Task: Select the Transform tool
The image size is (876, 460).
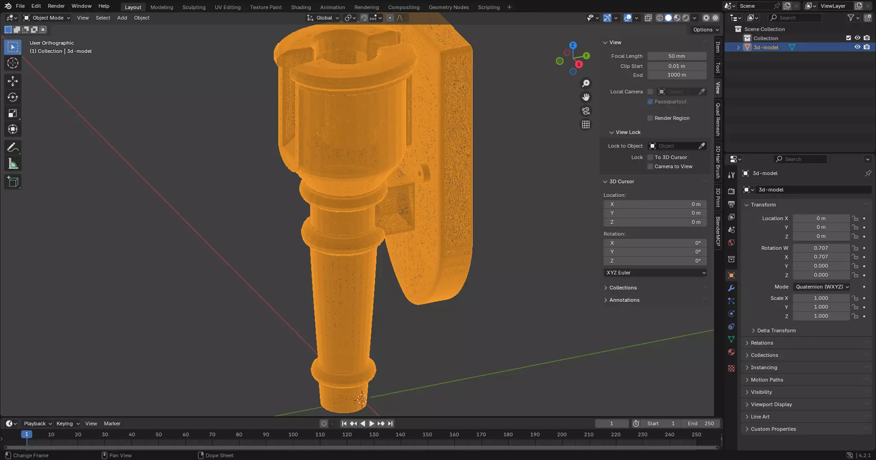Action: (x=13, y=129)
